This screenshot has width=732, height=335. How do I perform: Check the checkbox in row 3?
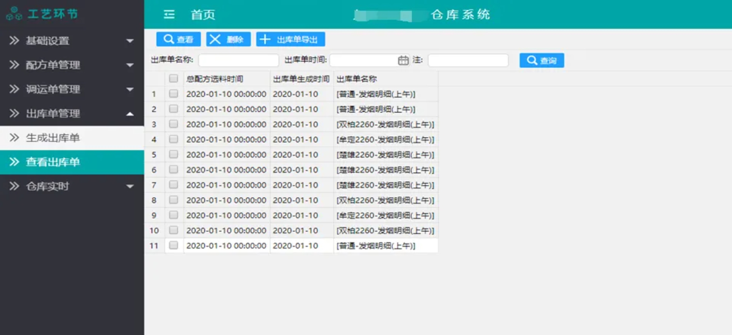[174, 124]
